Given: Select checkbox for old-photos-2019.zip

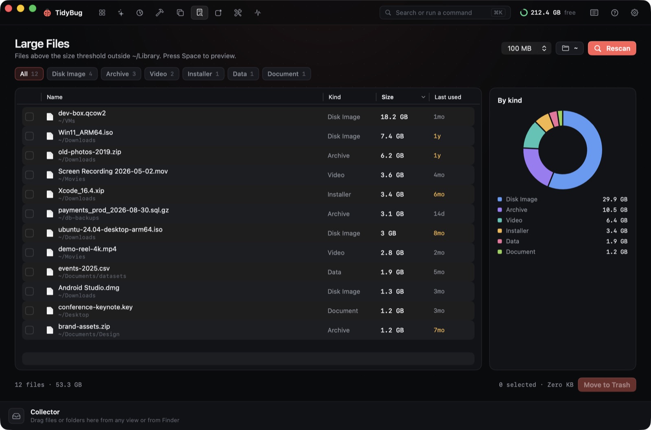Looking at the screenshot, I should 29,155.
